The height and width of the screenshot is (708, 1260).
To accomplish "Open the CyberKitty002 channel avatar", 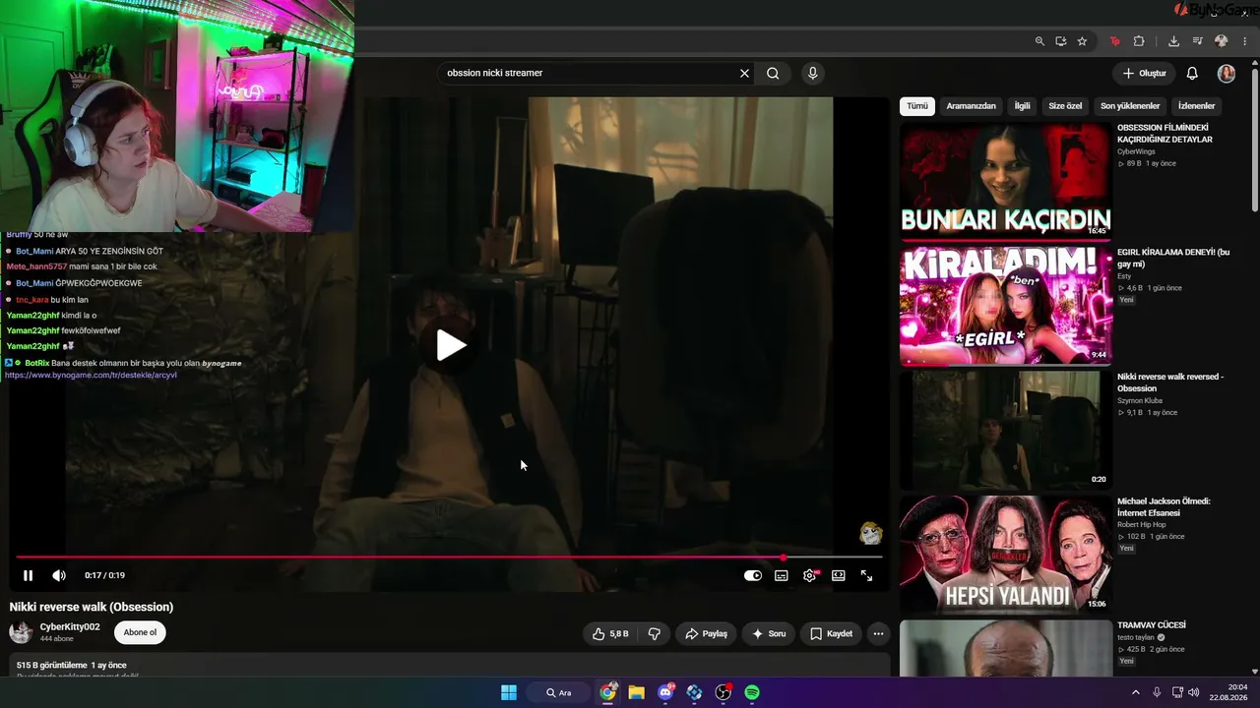I will (x=21, y=632).
